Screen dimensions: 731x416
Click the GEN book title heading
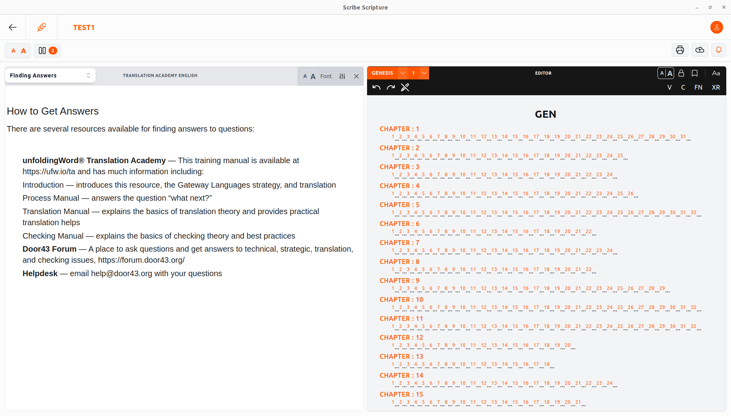pos(545,114)
